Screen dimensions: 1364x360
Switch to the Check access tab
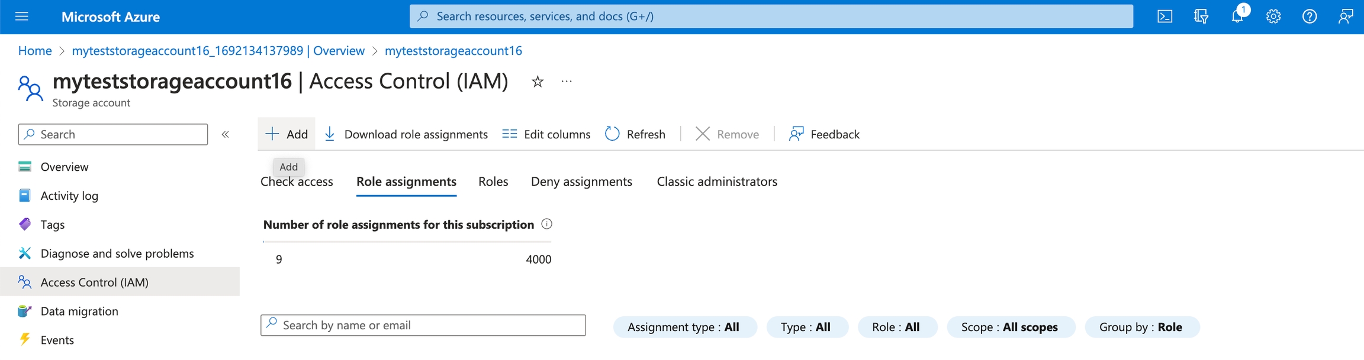(x=297, y=182)
